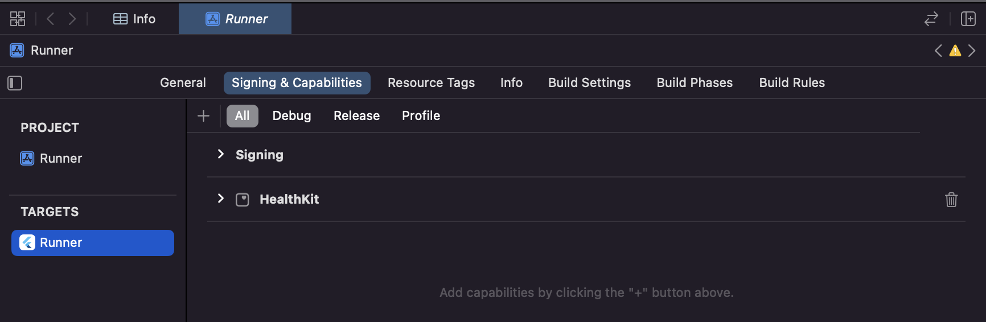Show Debug configuration capabilities
The image size is (986, 322).
tap(291, 115)
